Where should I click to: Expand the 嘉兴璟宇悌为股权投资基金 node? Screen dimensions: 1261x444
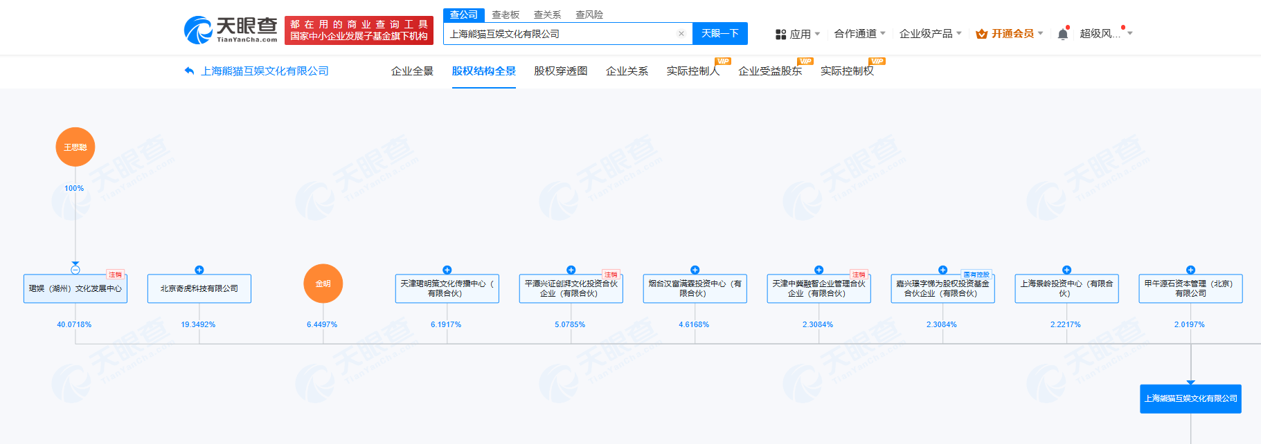tap(943, 270)
